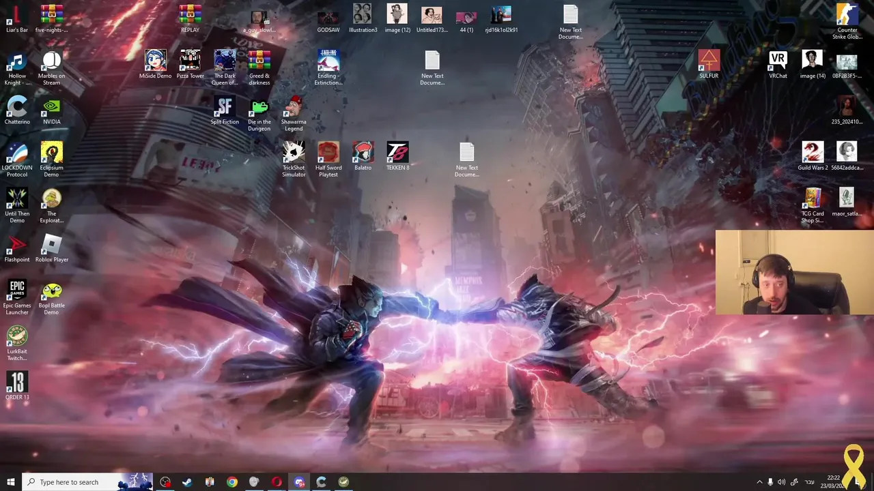Screen dimensions: 874x491
Task: Open Google Chrome from the taskbar
Action: [232, 482]
